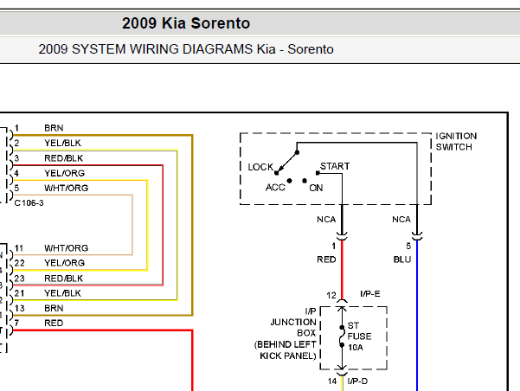Select pin 11 WHT/ORG wire label

tap(67, 248)
